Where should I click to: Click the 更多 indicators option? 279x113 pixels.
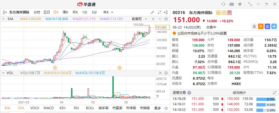[157, 108]
